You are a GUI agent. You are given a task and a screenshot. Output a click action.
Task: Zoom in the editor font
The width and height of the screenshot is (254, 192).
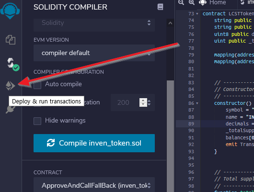tap(192, 2)
